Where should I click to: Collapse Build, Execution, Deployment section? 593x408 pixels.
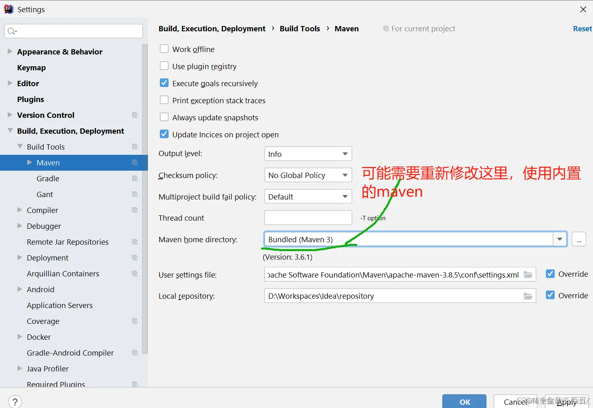(x=10, y=131)
